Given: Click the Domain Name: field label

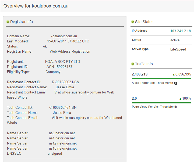Looking at the screenshot, I should (19, 36).
